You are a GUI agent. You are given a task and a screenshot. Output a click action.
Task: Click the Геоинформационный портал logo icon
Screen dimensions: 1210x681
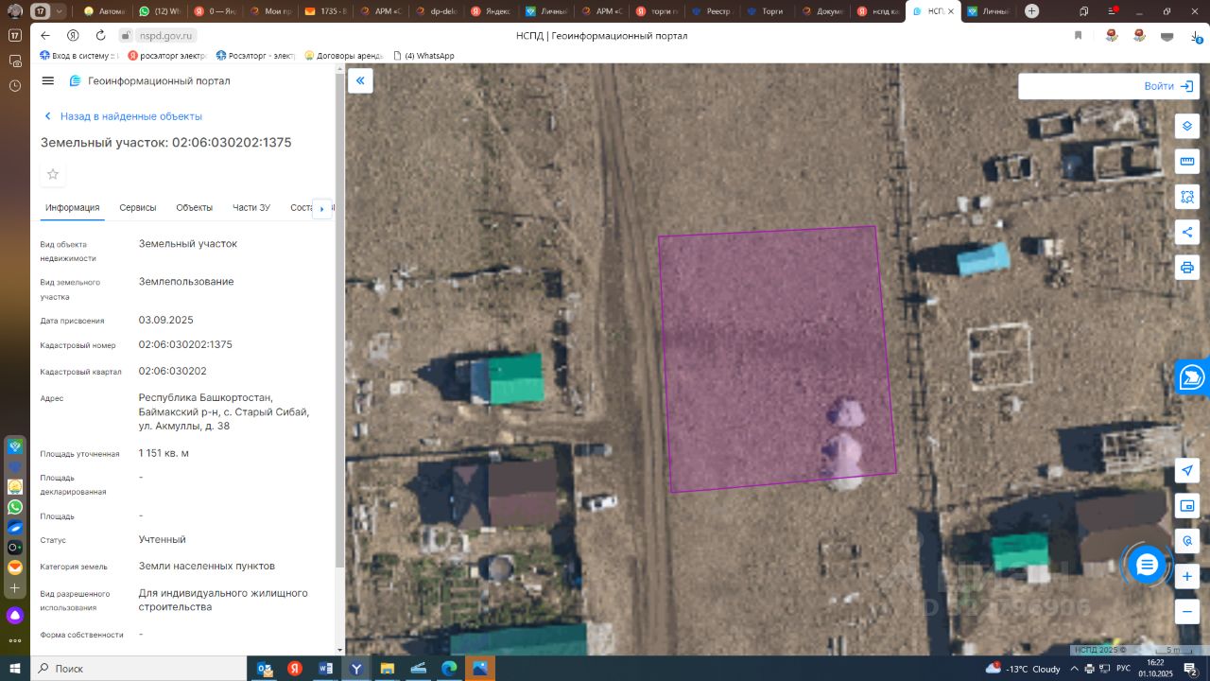coord(76,81)
